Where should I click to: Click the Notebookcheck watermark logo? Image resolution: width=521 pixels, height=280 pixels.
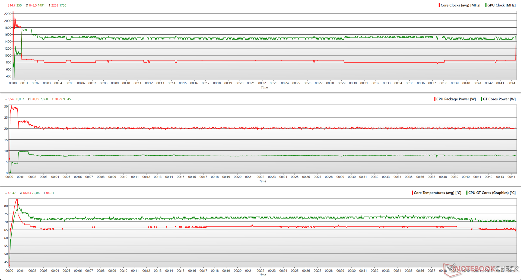pyautogui.click(x=481, y=269)
